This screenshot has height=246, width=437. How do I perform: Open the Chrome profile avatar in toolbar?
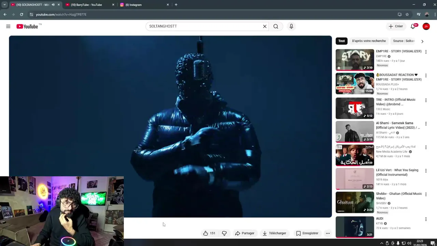(x=427, y=14)
